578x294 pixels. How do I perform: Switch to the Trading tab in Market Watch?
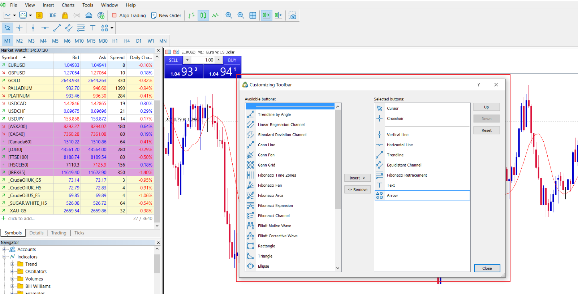[x=59, y=233]
